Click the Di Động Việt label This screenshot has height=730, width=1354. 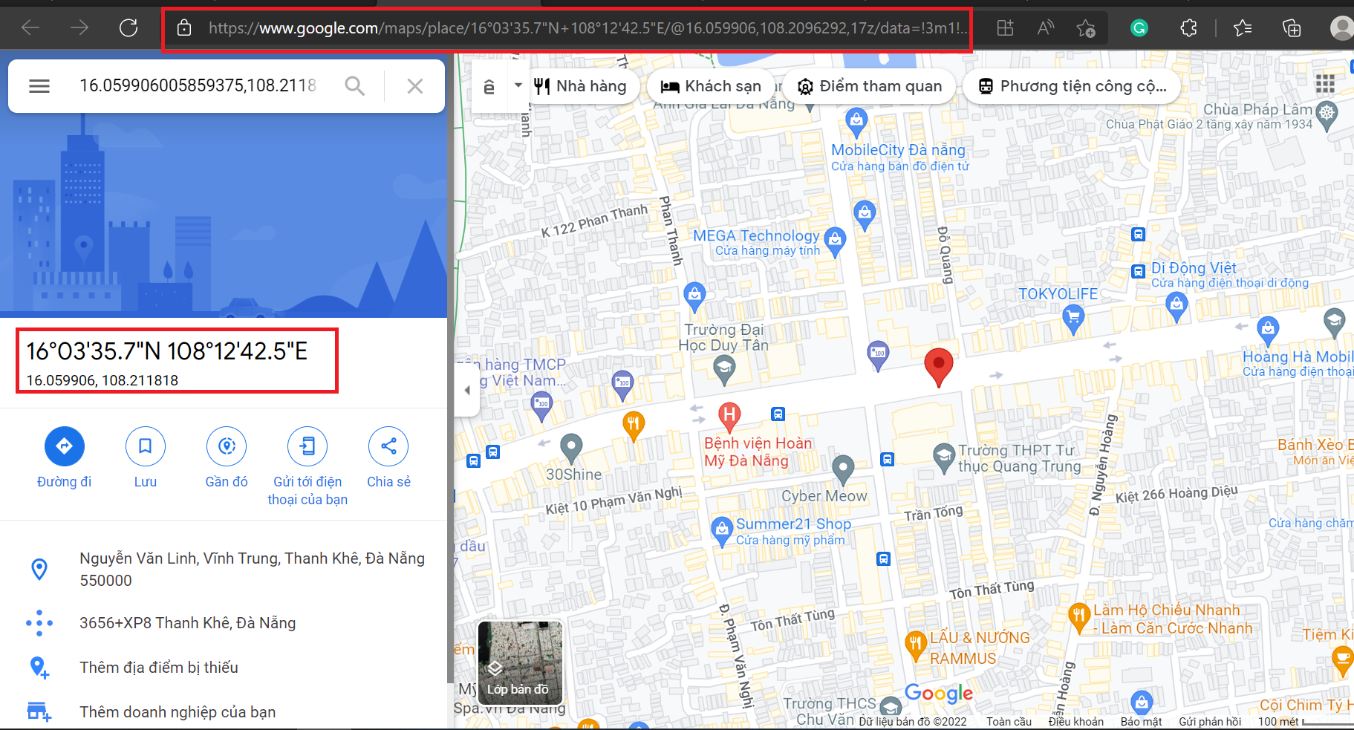1194,268
